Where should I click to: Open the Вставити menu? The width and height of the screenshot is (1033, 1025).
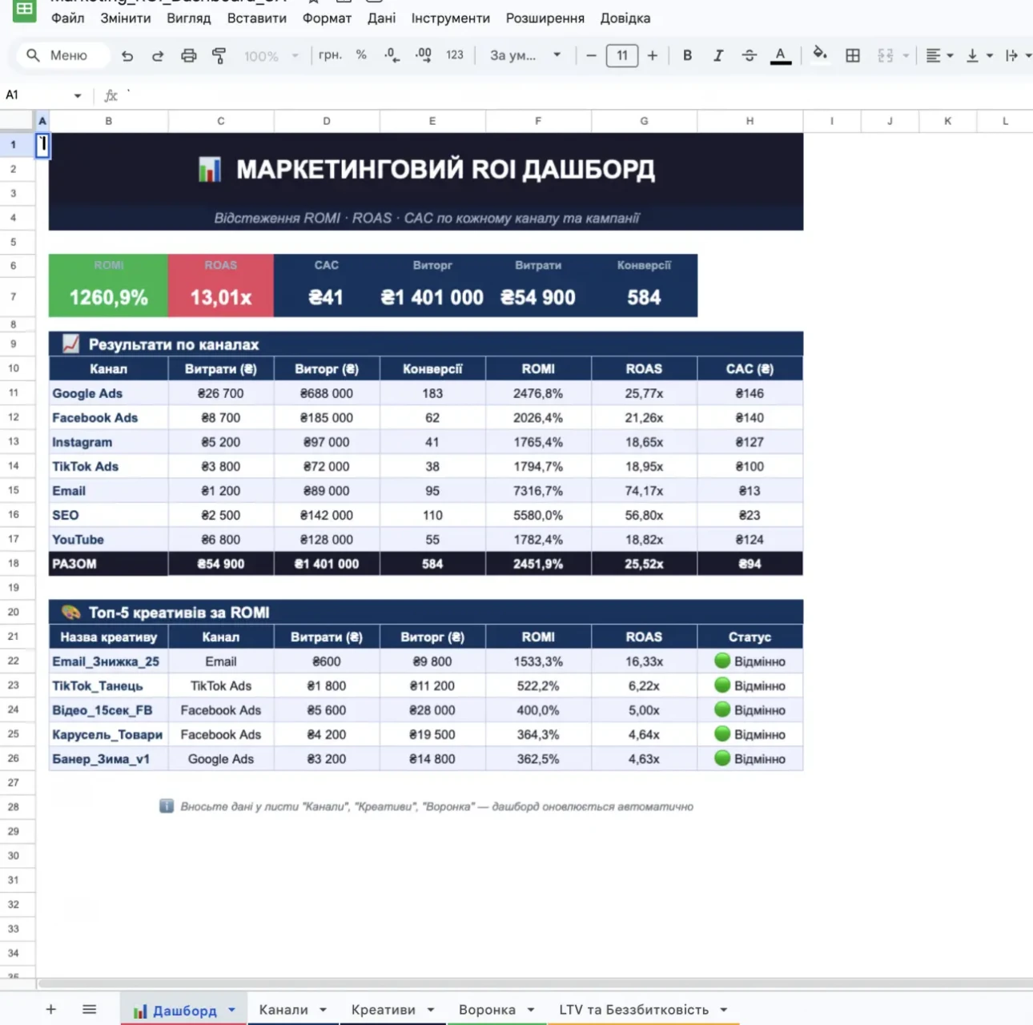point(256,18)
